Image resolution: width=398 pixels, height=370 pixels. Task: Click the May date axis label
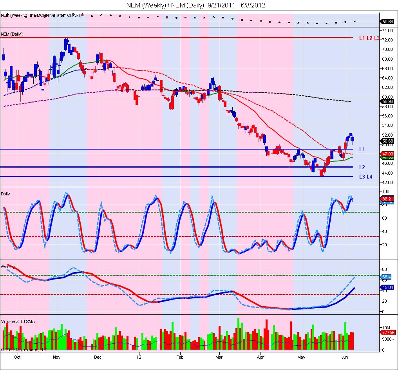coord(301,357)
